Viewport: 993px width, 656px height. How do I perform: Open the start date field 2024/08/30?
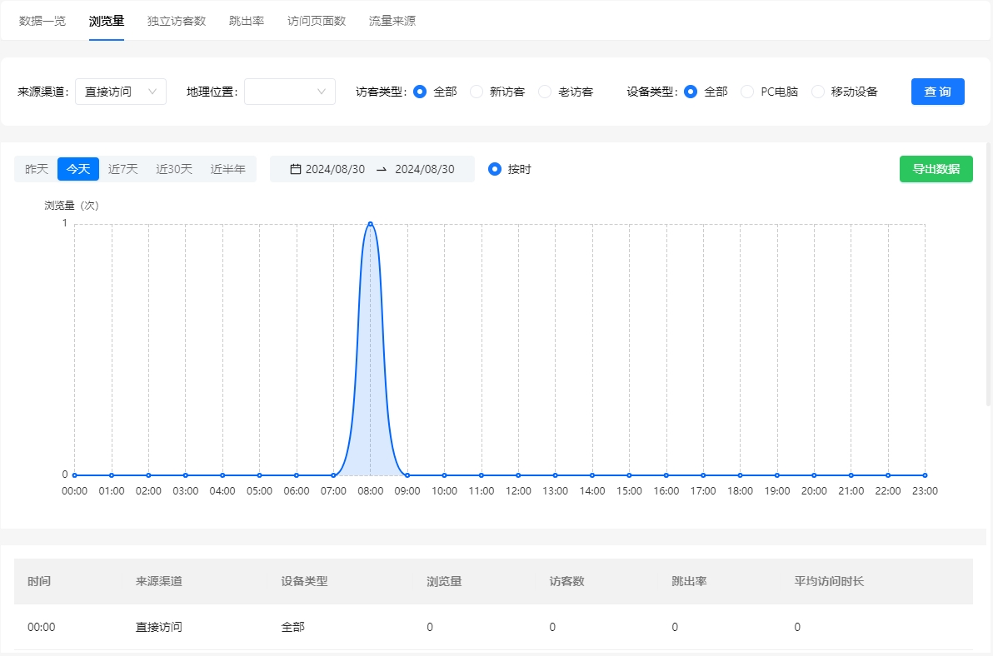click(333, 168)
